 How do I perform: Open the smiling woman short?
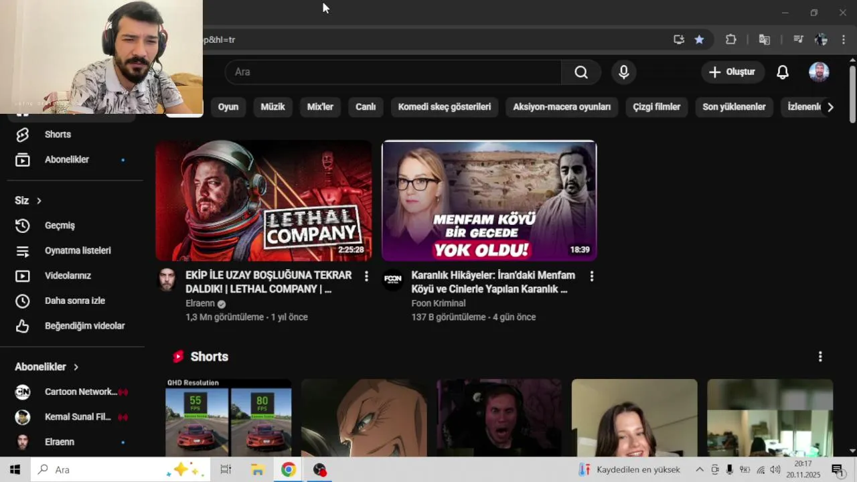tap(634, 418)
